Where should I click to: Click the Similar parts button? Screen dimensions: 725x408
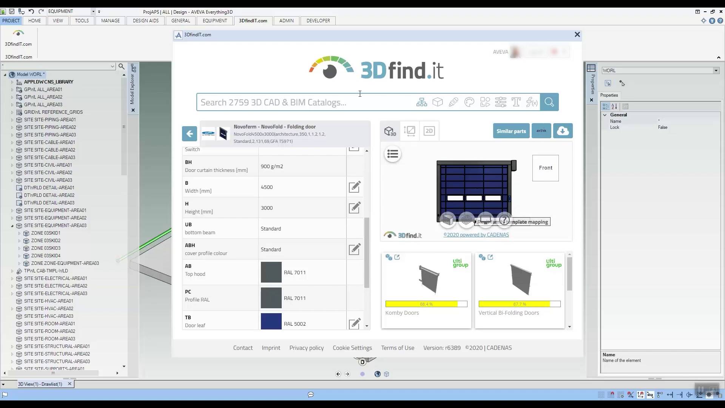(x=511, y=131)
